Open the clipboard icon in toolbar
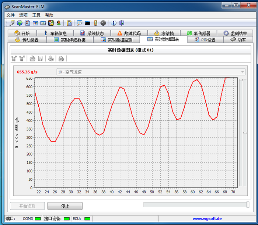 click(69, 23)
